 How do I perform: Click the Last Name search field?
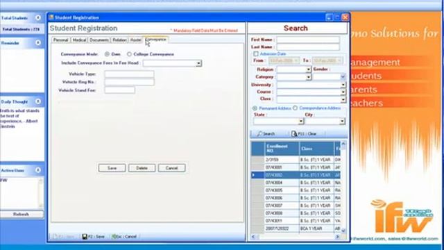[308, 47]
